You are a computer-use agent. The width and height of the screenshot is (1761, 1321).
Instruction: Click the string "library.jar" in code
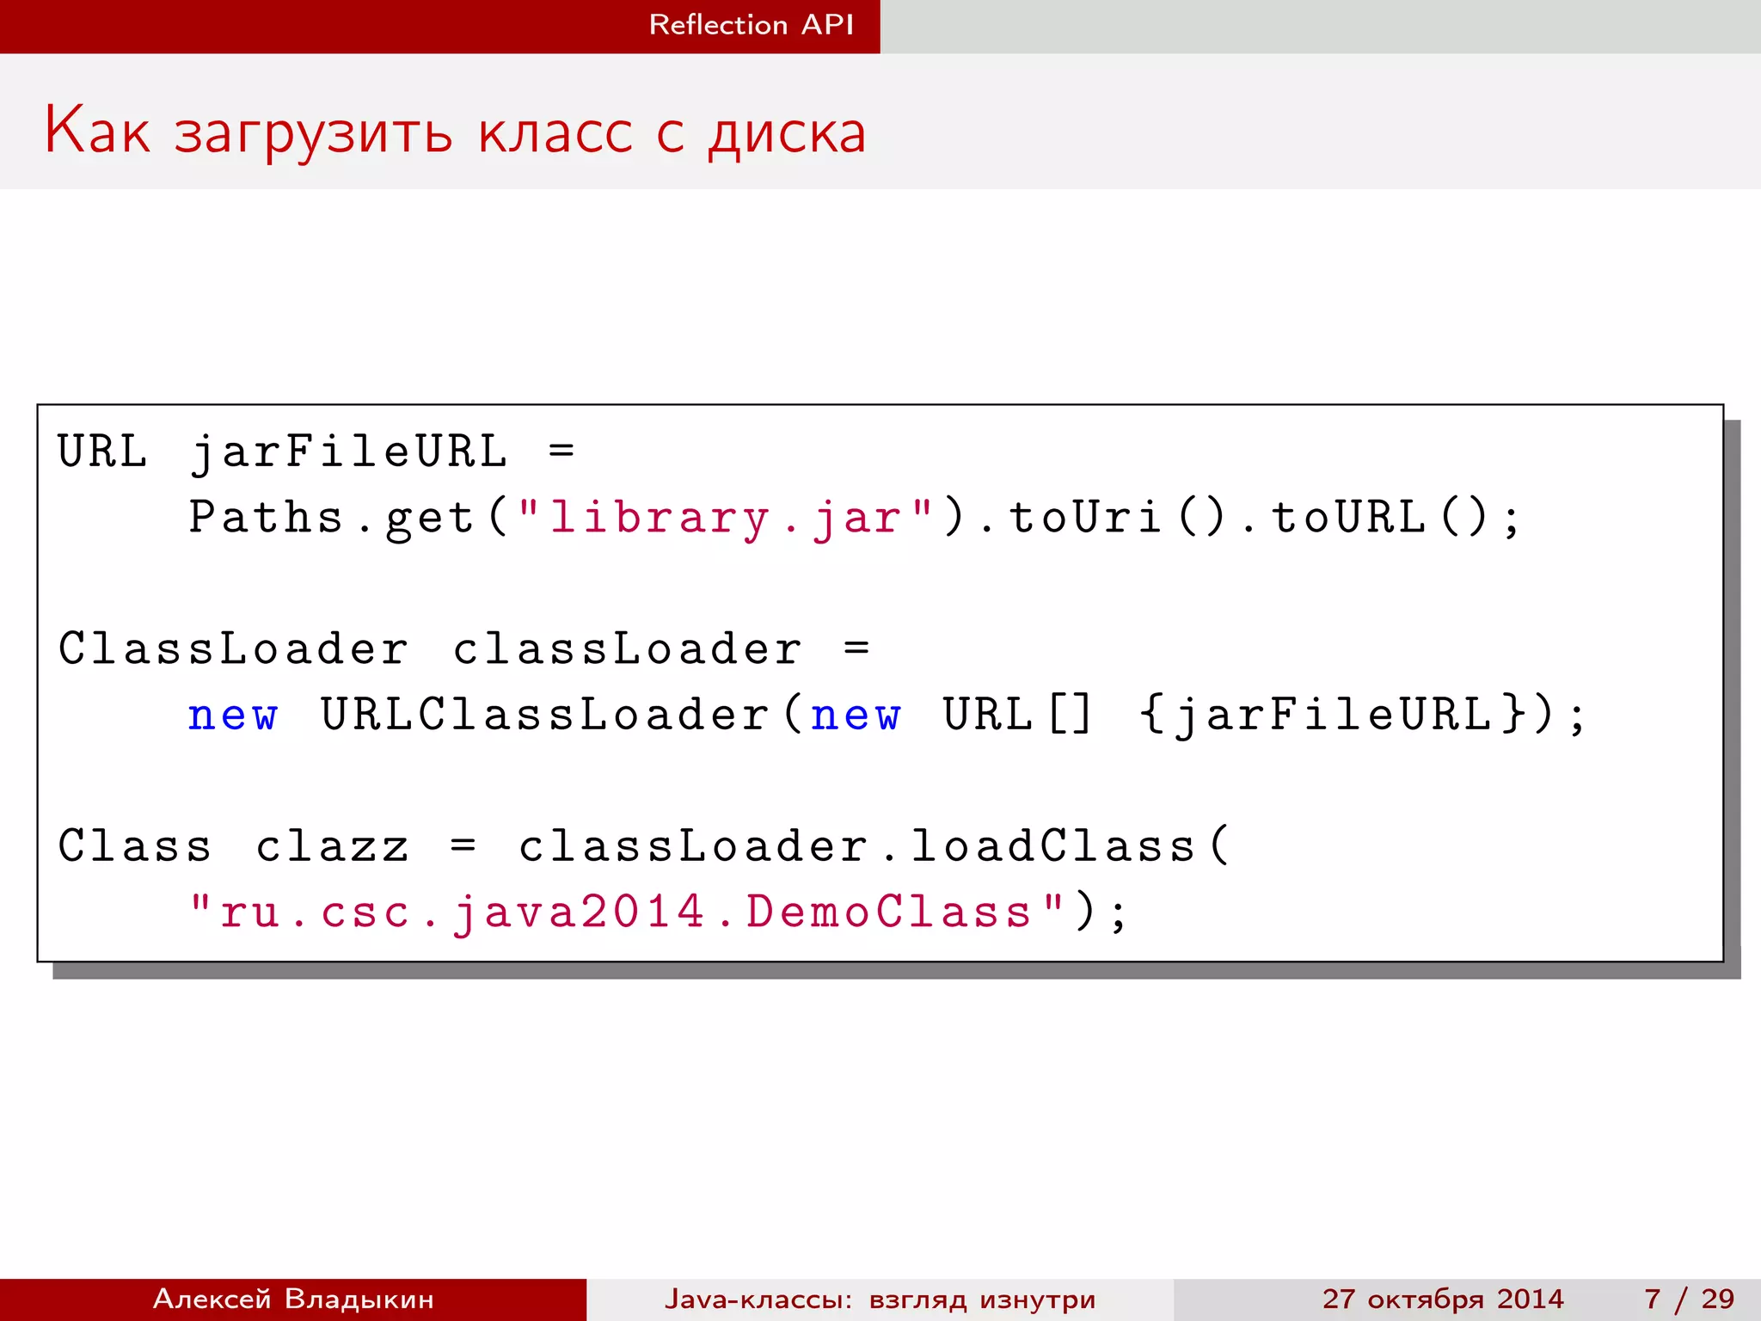point(726,519)
